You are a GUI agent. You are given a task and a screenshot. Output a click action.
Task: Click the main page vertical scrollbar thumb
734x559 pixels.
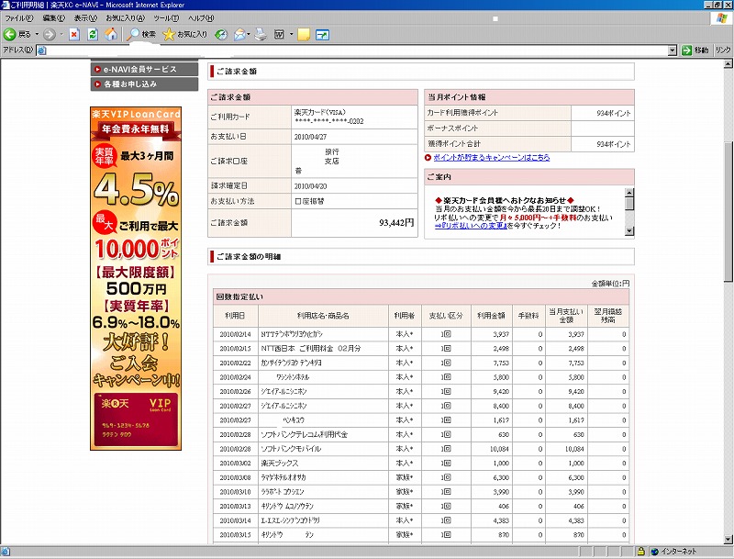[728, 211]
